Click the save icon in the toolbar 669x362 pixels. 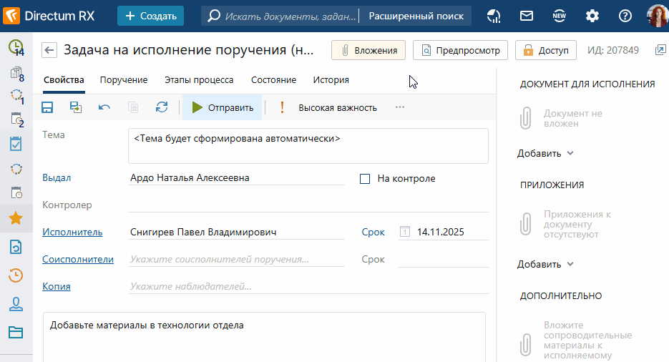tap(48, 107)
